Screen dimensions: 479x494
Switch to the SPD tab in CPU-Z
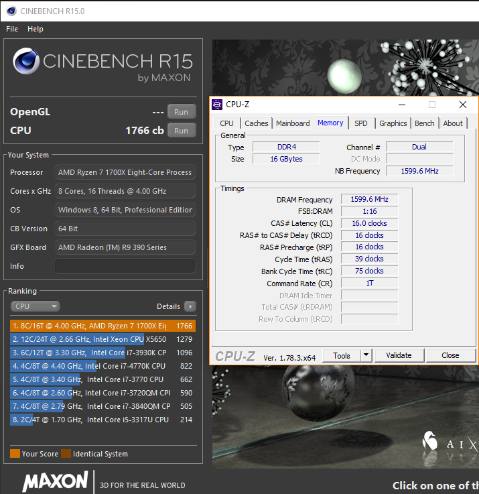click(361, 123)
